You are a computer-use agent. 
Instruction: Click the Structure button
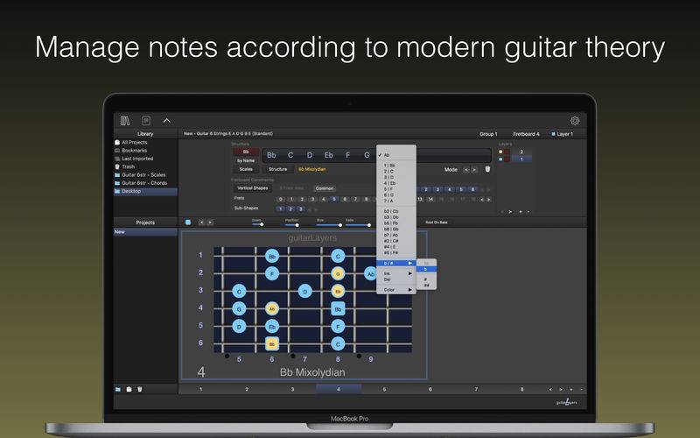point(277,169)
